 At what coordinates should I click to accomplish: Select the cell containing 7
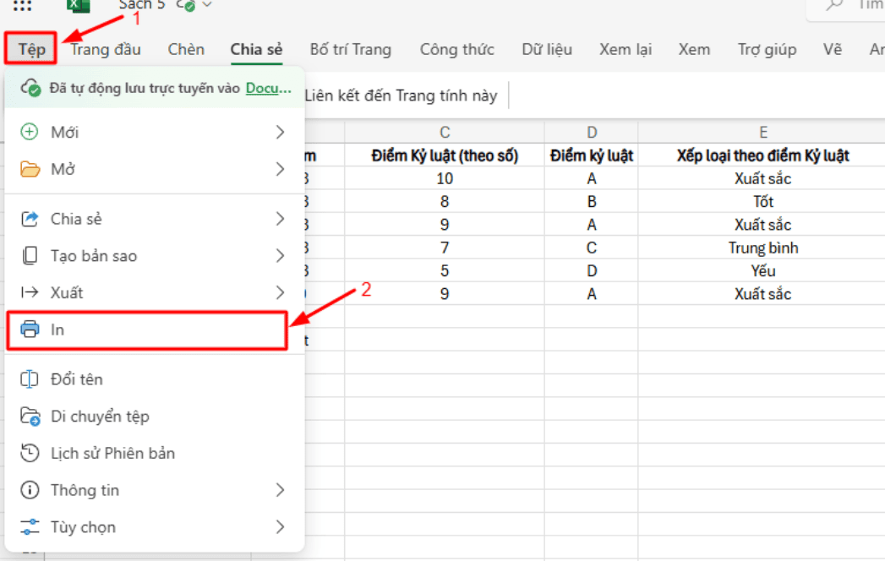445,248
